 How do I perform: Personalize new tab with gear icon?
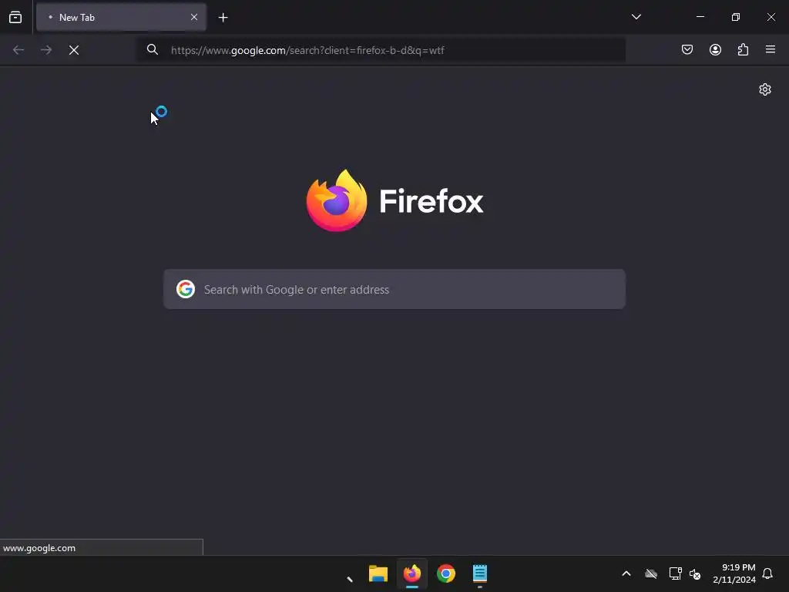pos(765,89)
